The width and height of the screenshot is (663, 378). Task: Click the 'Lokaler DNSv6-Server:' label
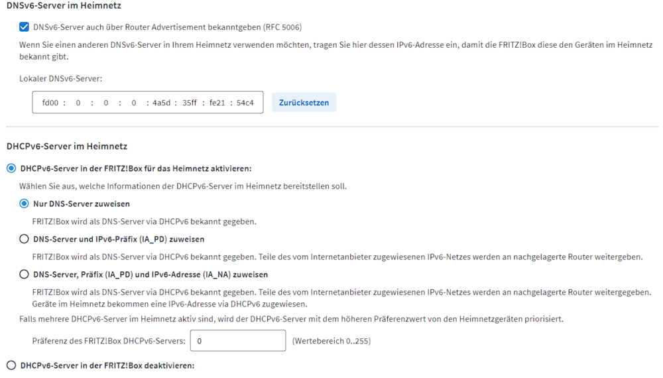(60, 78)
